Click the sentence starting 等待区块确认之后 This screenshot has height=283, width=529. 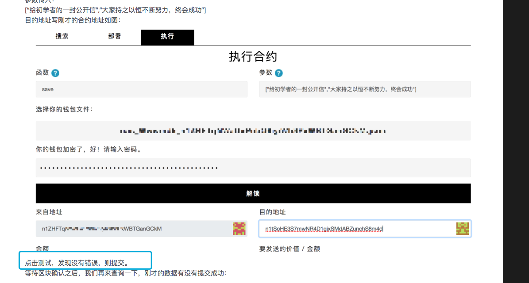(126, 273)
